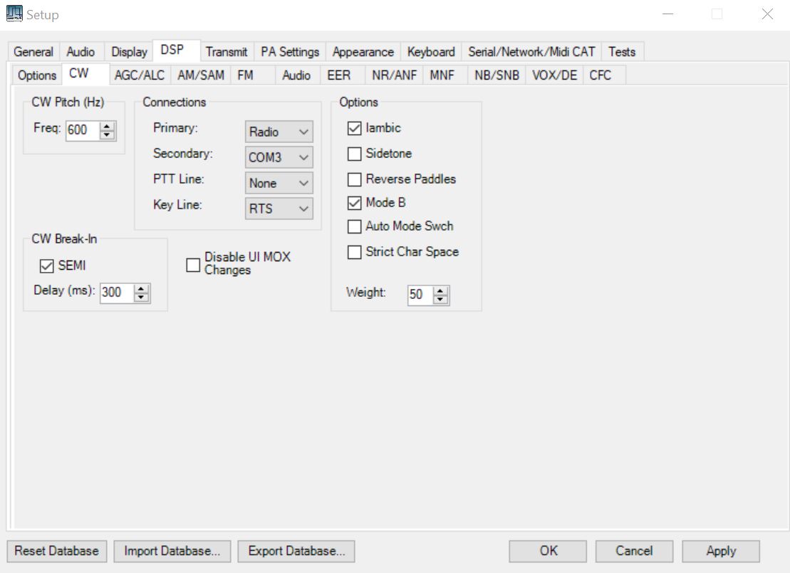Image resolution: width=790 pixels, height=573 pixels.
Task: Enable Disable UI MOX Changes checkbox
Action: click(x=193, y=265)
